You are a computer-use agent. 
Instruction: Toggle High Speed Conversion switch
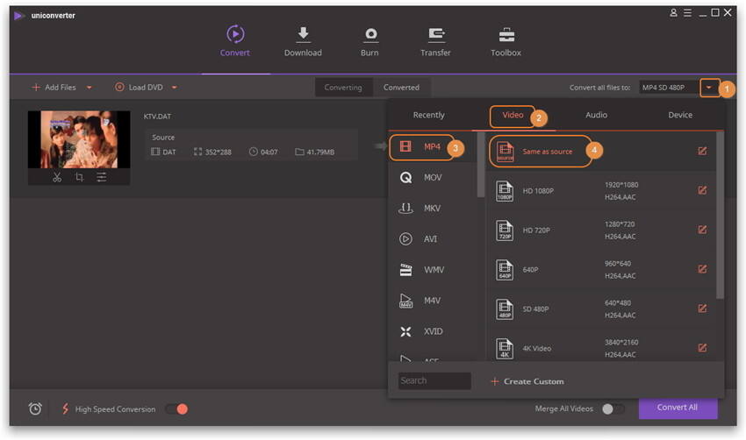[176, 409]
